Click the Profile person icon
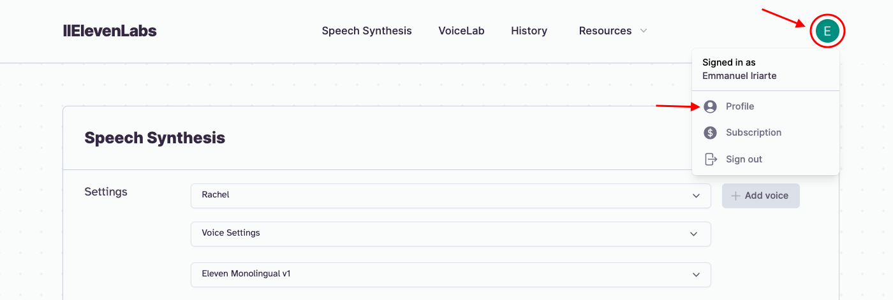 click(x=710, y=106)
